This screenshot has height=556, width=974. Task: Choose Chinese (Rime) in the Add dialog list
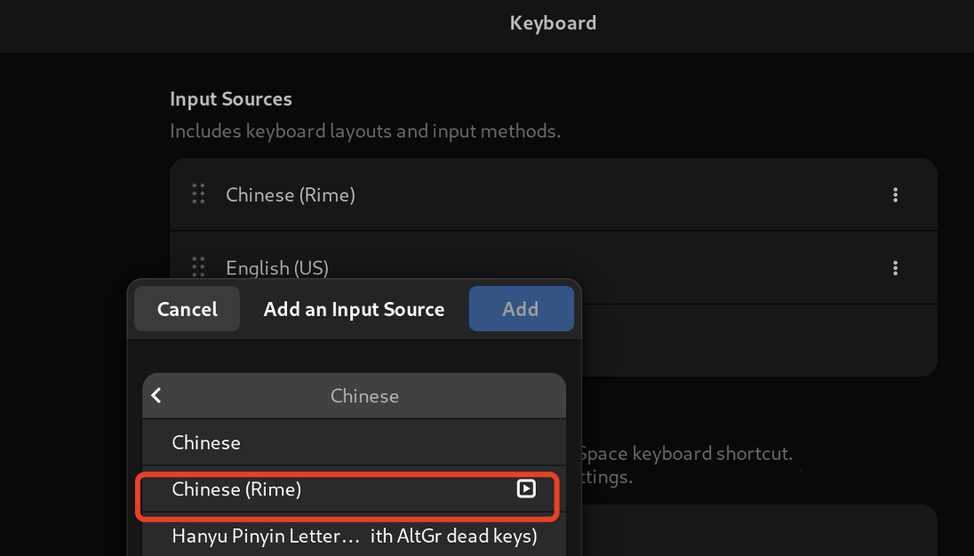pyautogui.click(x=236, y=489)
